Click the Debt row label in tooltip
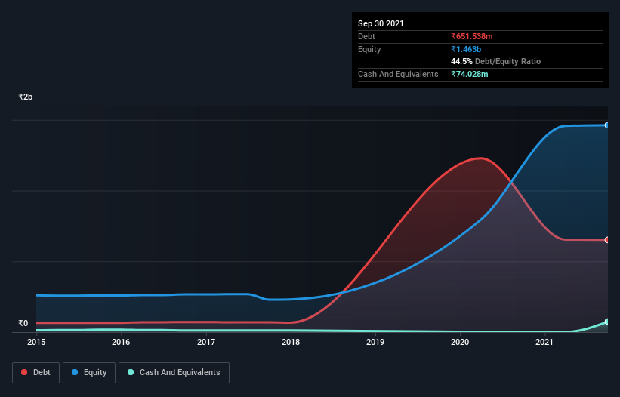The image size is (620, 397). coord(366,36)
